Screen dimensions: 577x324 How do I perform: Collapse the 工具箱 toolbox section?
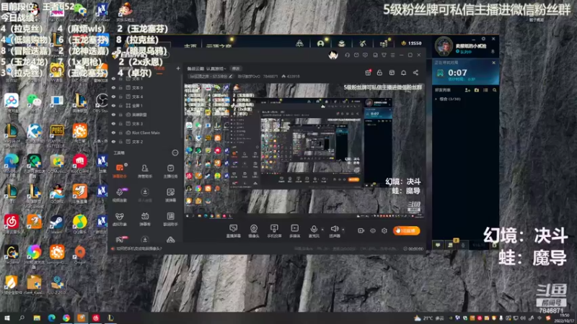175,153
